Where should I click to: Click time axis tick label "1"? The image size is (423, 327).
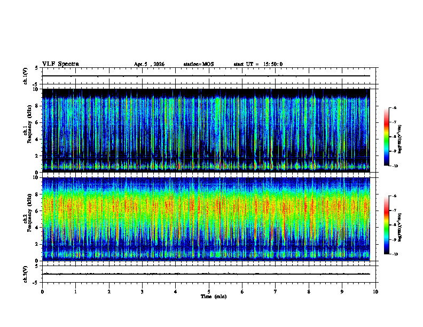pyautogui.click(x=76, y=292)
